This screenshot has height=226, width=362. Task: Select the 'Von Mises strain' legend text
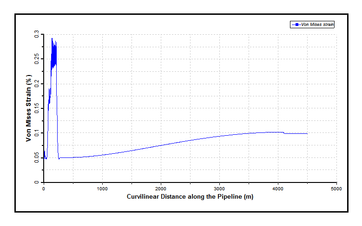[317, 25]
